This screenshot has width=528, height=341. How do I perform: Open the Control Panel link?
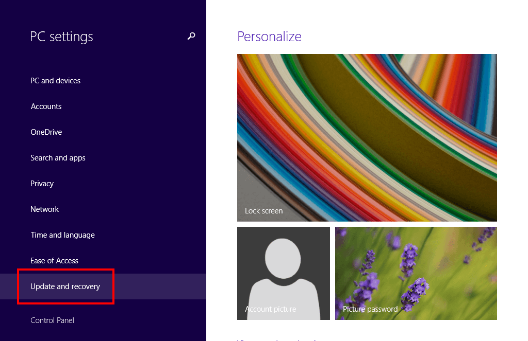(x=52, y=320)
